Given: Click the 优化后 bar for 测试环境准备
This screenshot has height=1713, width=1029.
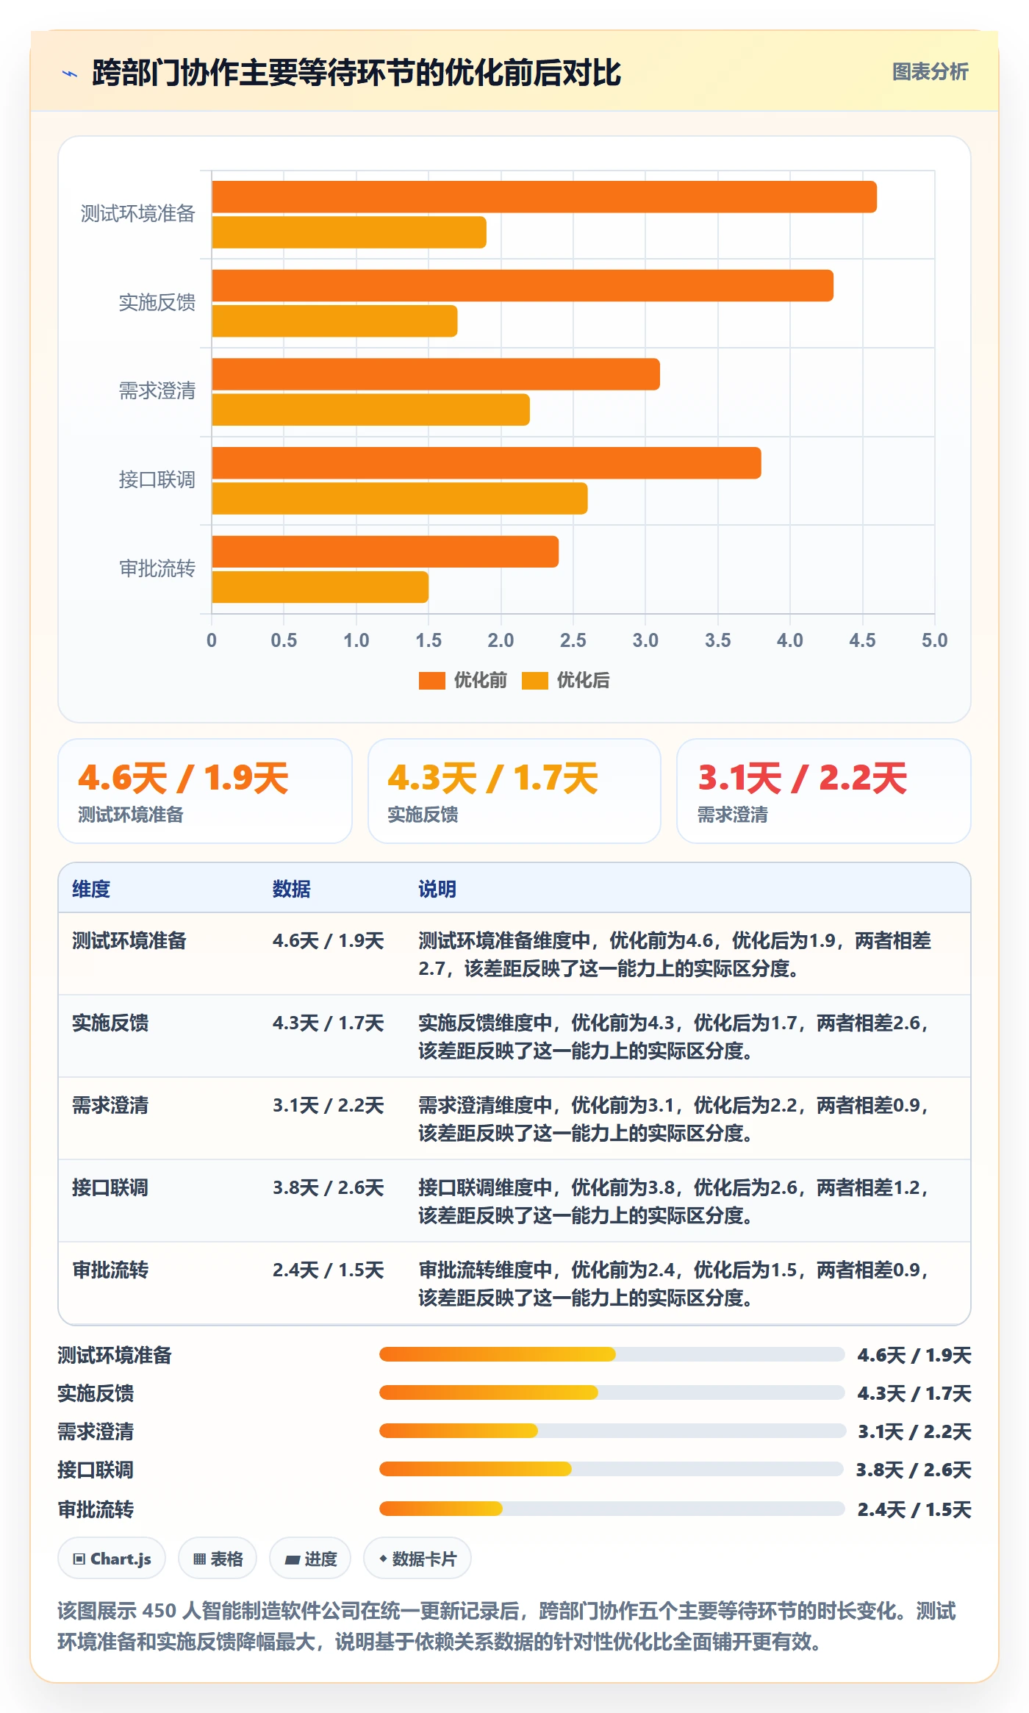Looking at the screenshot, I should 349,232.
